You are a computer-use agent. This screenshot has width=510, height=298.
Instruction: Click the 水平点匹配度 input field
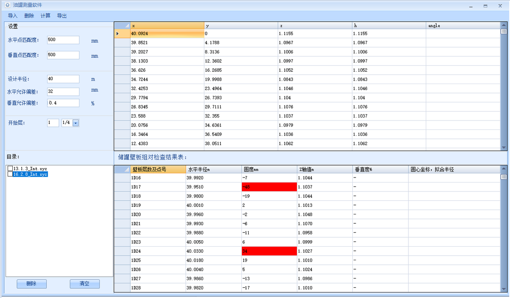point(63,40)
